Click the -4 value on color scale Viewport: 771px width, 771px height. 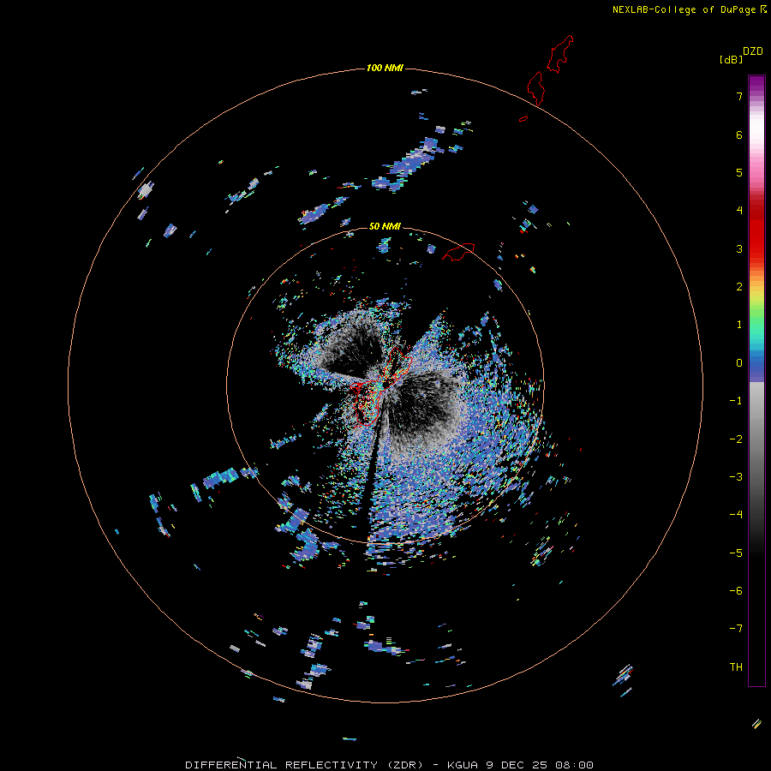click(x=736, y=515)
